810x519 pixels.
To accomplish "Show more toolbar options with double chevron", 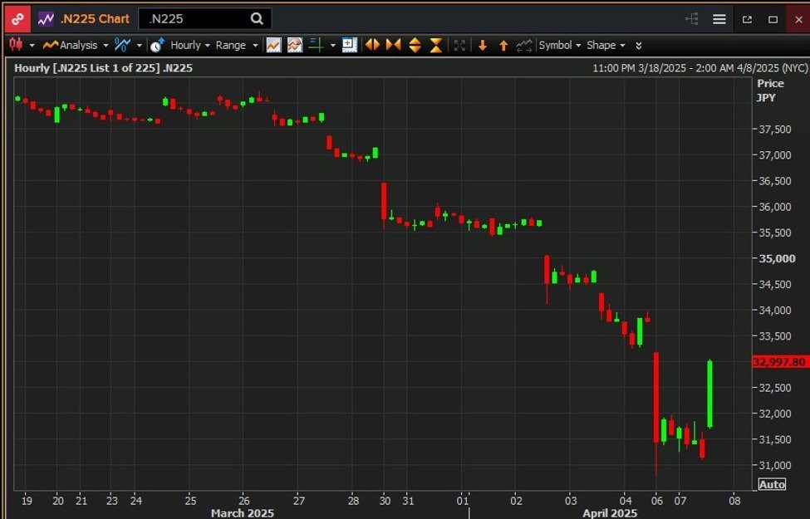I will pyautogui.click(x=638, y=45).
